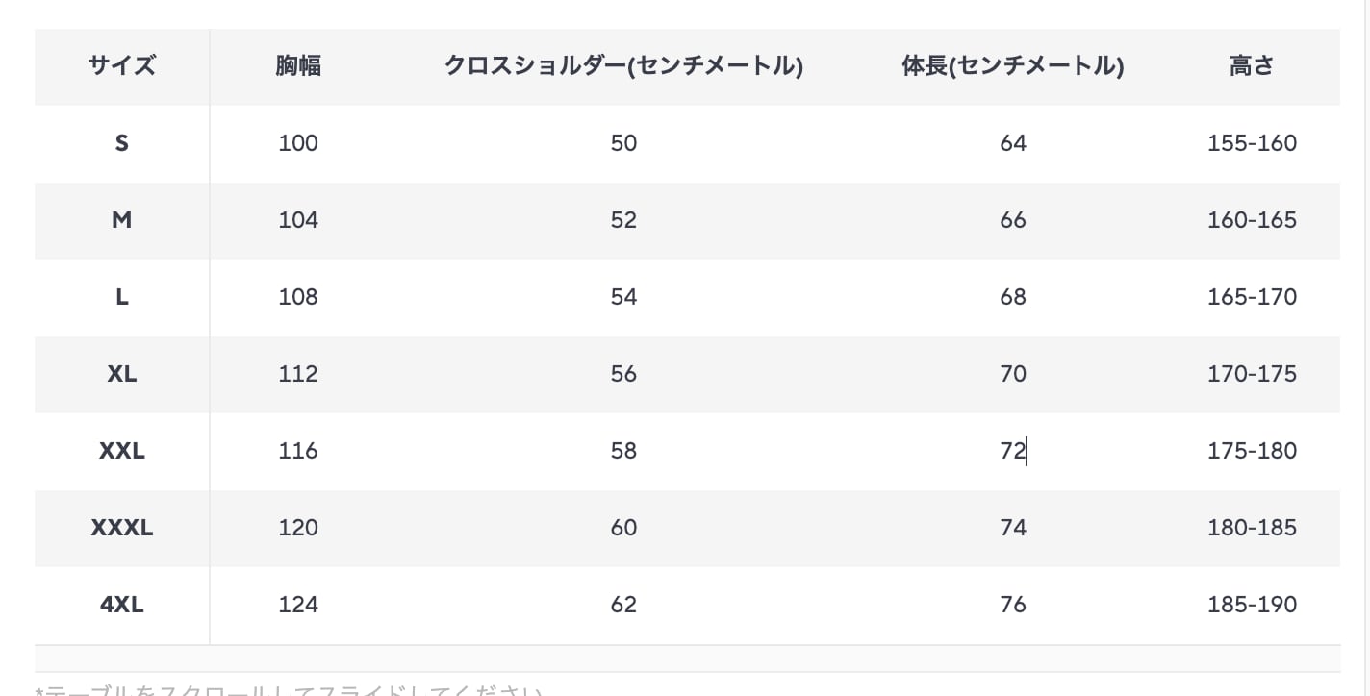Select the 体長(センチメートル) column header
This screenshot has height=696, width=1370.
point(1012,66)
